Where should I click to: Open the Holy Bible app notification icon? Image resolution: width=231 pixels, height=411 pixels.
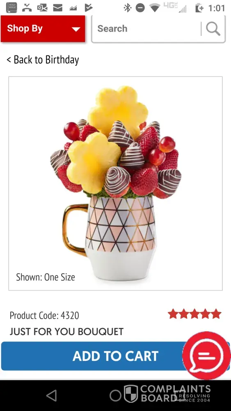[11, 7]
